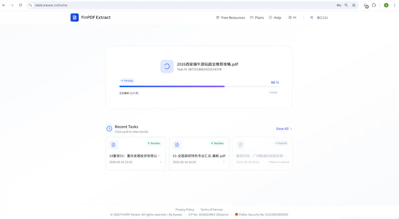This screenshot has height=219, width=399.
Task: Click the tab overlap icon left of extensions
Action: (366, 5)
